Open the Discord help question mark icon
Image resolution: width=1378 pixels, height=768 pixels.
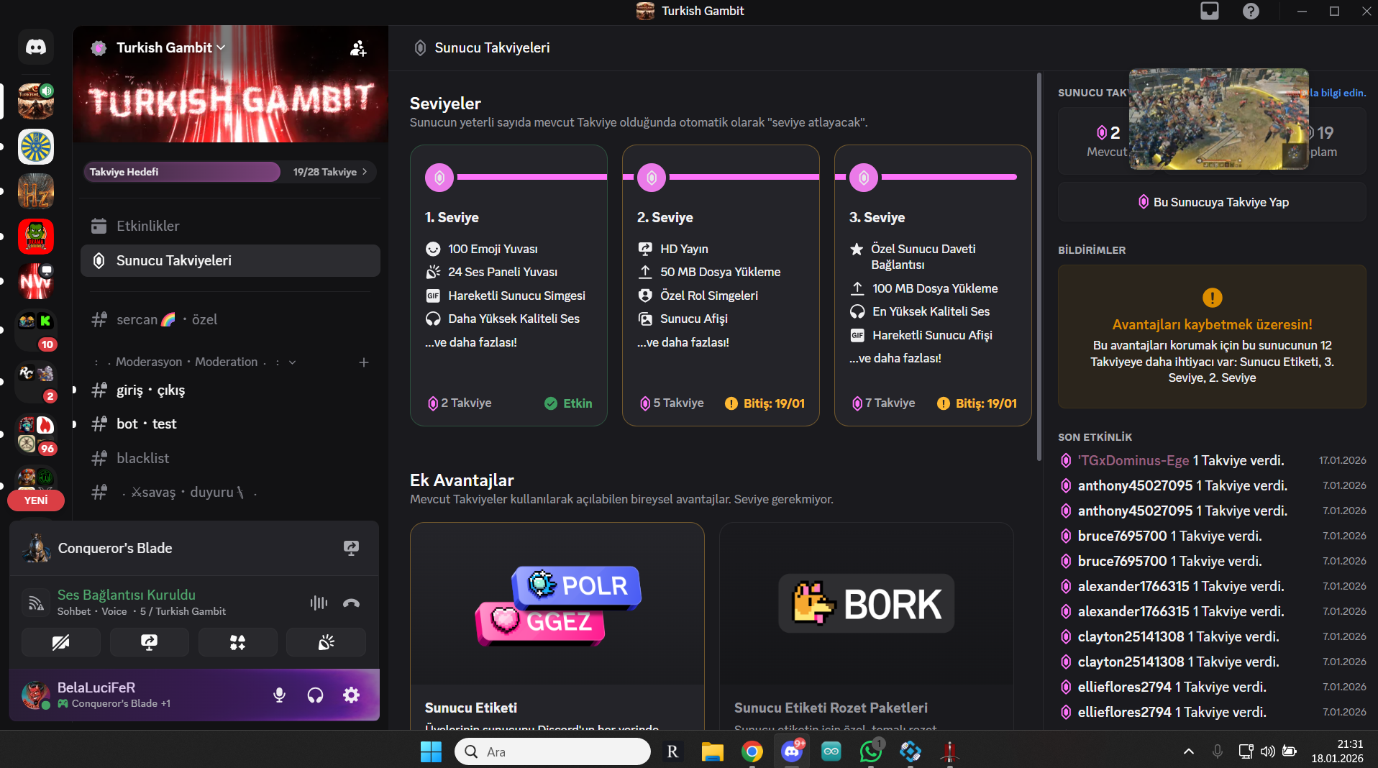1251,11
